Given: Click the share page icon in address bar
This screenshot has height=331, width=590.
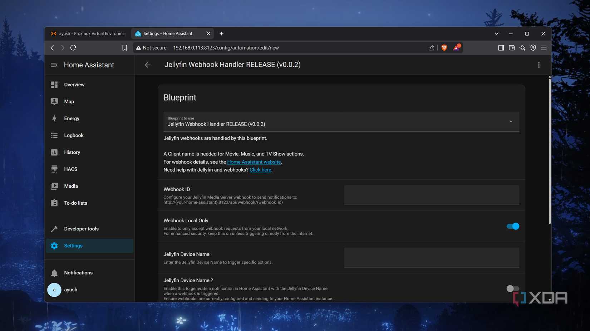Looking at the screenshot, I should [431, 48].
